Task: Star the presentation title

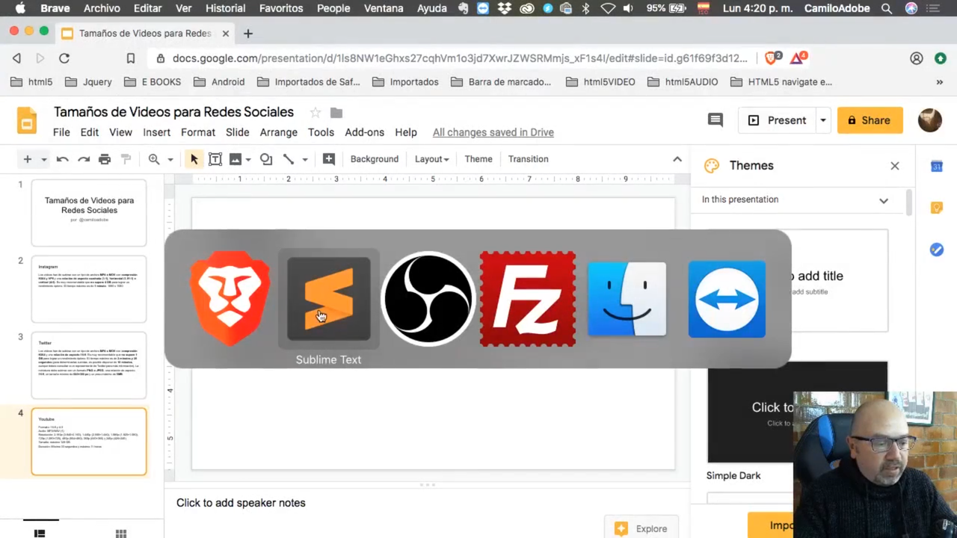Action: 316,112
